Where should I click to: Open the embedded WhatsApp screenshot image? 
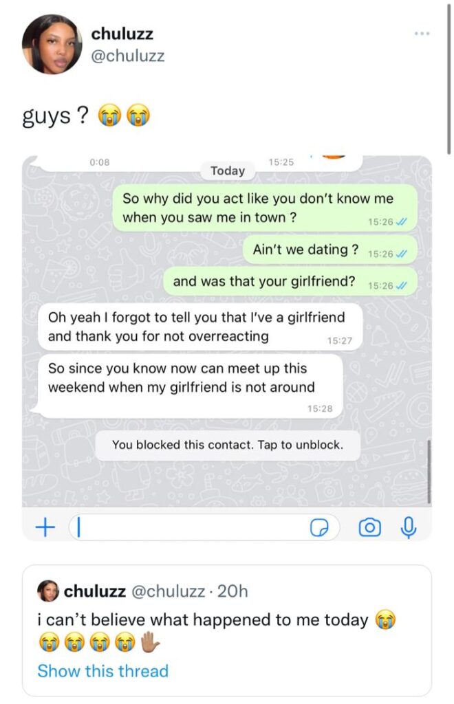(227, 348)
